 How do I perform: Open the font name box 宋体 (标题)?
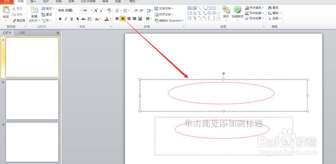70,10
